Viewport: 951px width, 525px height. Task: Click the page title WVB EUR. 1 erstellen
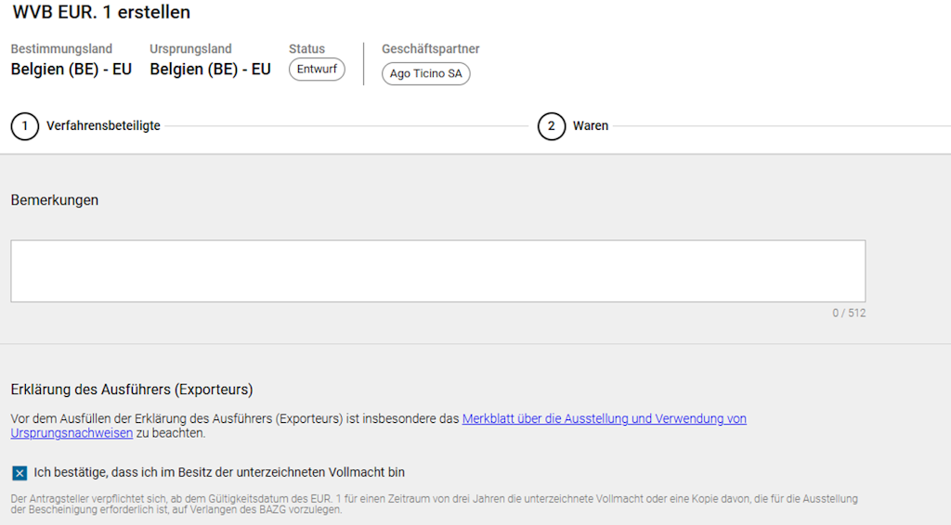[x=101, y=13]
